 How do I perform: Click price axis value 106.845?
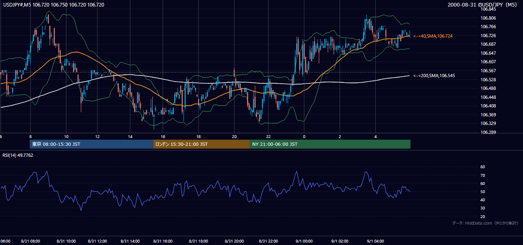488,9
